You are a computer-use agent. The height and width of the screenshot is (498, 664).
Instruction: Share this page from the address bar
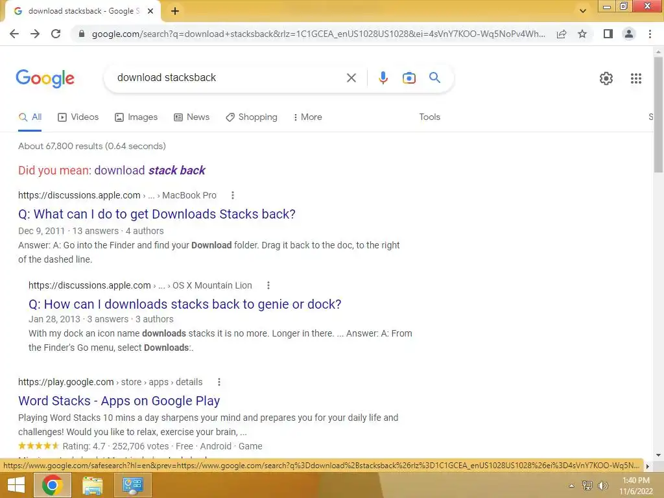click(x=562, y=34)
